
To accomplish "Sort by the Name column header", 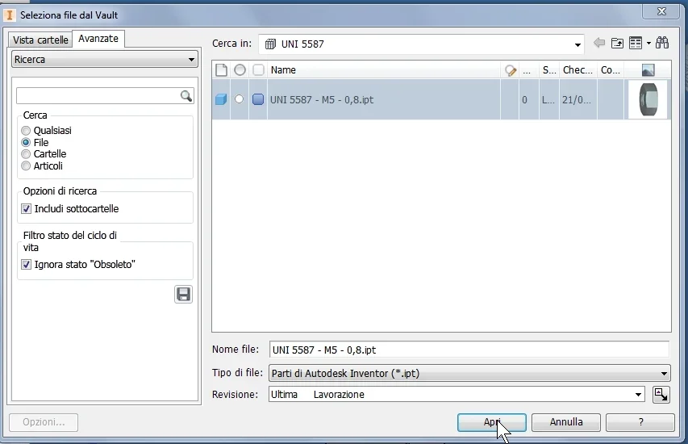I will point(384,69).
